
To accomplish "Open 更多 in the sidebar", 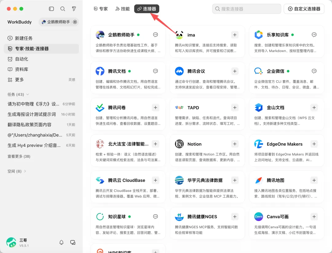I will (x=41, y=80).
